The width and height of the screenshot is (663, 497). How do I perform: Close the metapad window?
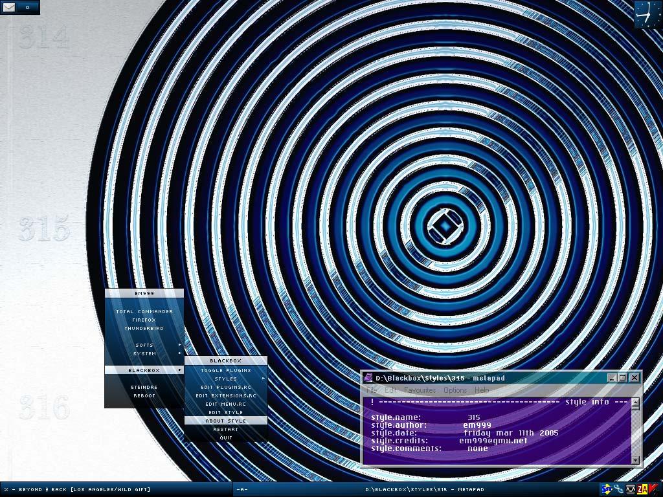[x=635, y=378]
